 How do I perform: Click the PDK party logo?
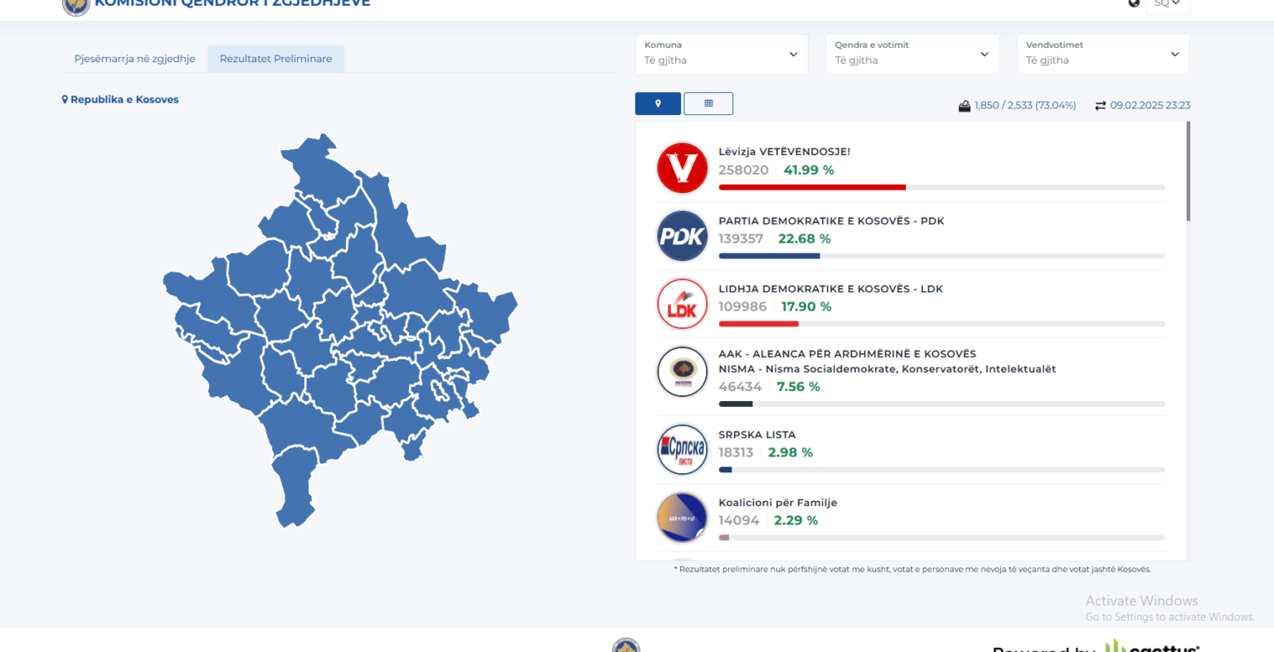point(682,236)
